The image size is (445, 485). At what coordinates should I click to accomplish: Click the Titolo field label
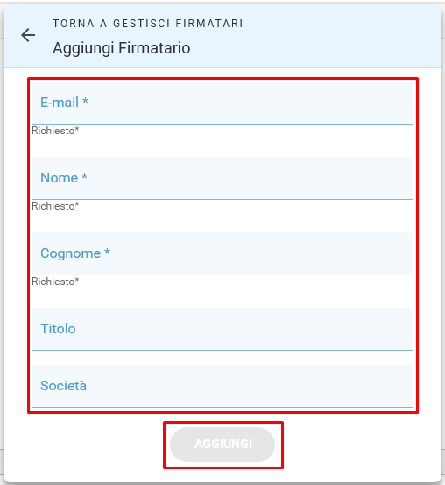pos(58,329)
